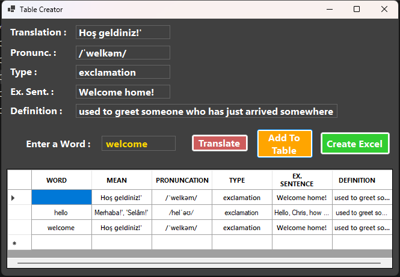Click the green Create Excel button
This screenshot has height=277, width=400.
[x=354, y=144]
